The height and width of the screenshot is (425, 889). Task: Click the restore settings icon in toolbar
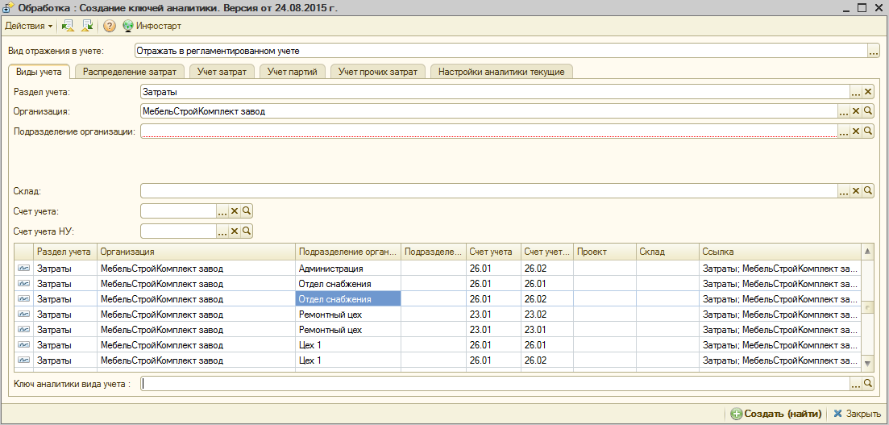click(x=68, y=26)
